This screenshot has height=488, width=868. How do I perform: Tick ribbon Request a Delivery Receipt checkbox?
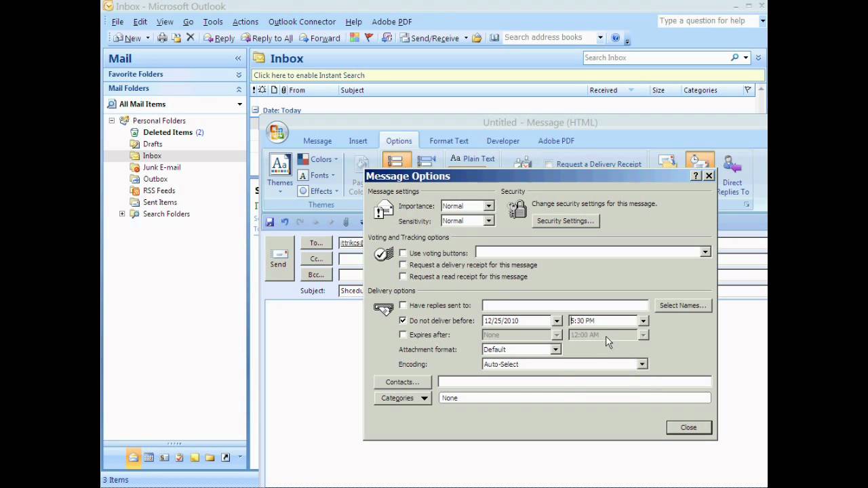(549, 164)
